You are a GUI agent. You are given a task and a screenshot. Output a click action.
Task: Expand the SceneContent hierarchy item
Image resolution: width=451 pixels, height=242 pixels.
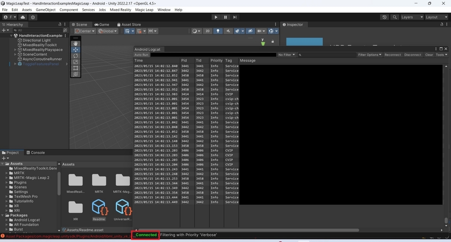point(15,54)
